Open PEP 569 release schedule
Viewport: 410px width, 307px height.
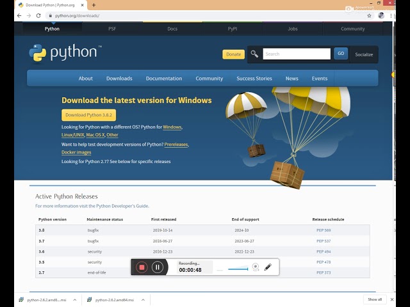coord(324,230)
